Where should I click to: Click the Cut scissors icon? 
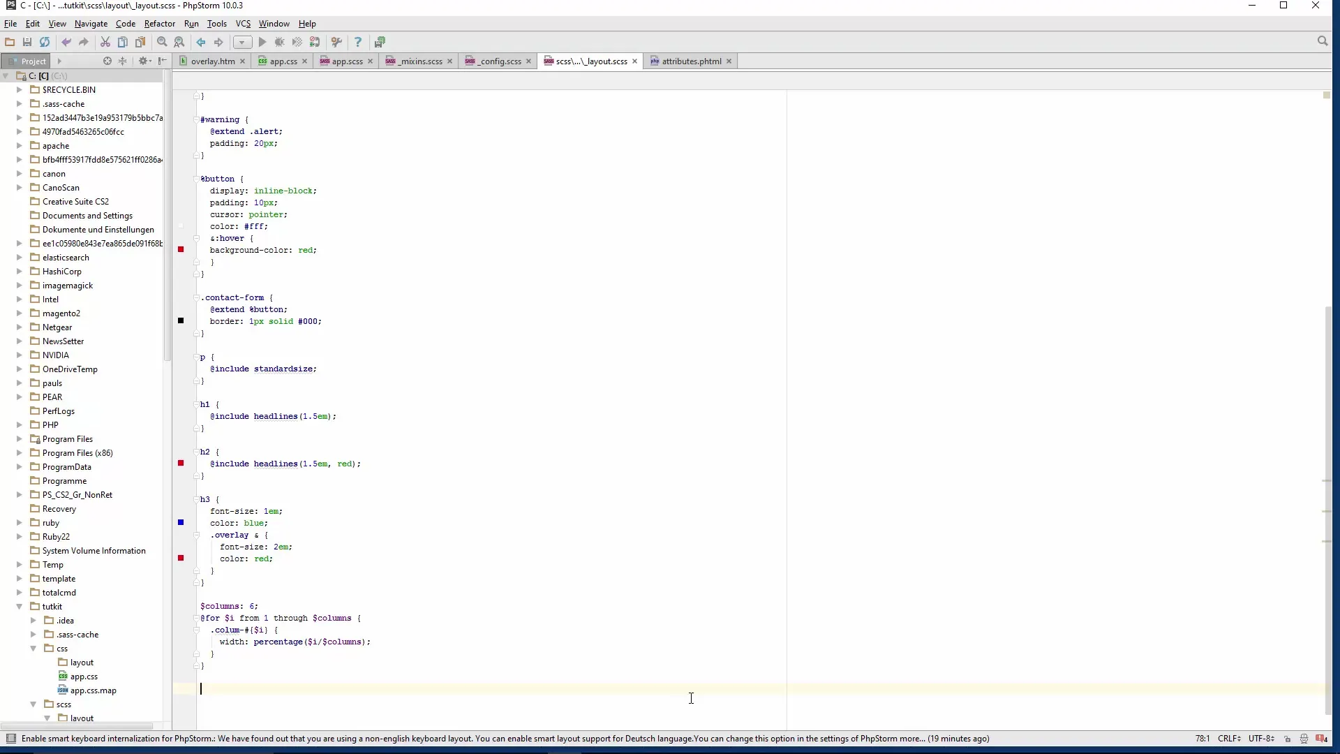[105, 42]
